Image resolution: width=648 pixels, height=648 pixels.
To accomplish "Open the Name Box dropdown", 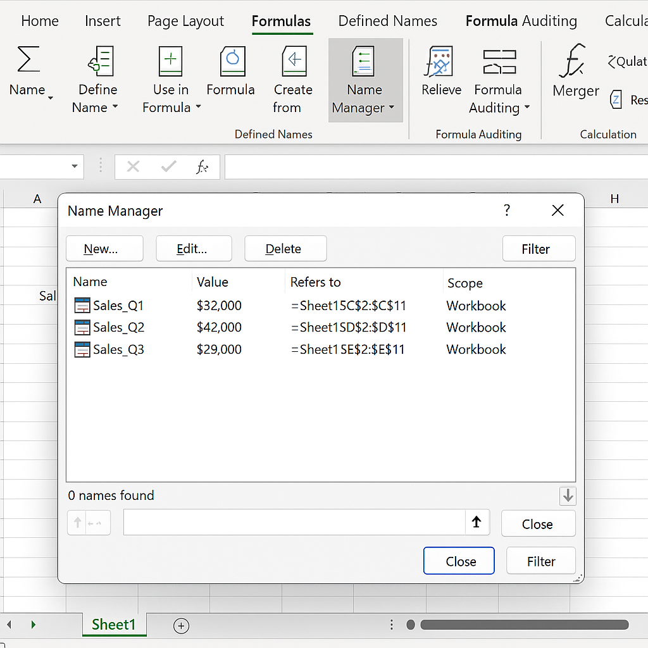I will pyautogui.click(x=75, y=166).
